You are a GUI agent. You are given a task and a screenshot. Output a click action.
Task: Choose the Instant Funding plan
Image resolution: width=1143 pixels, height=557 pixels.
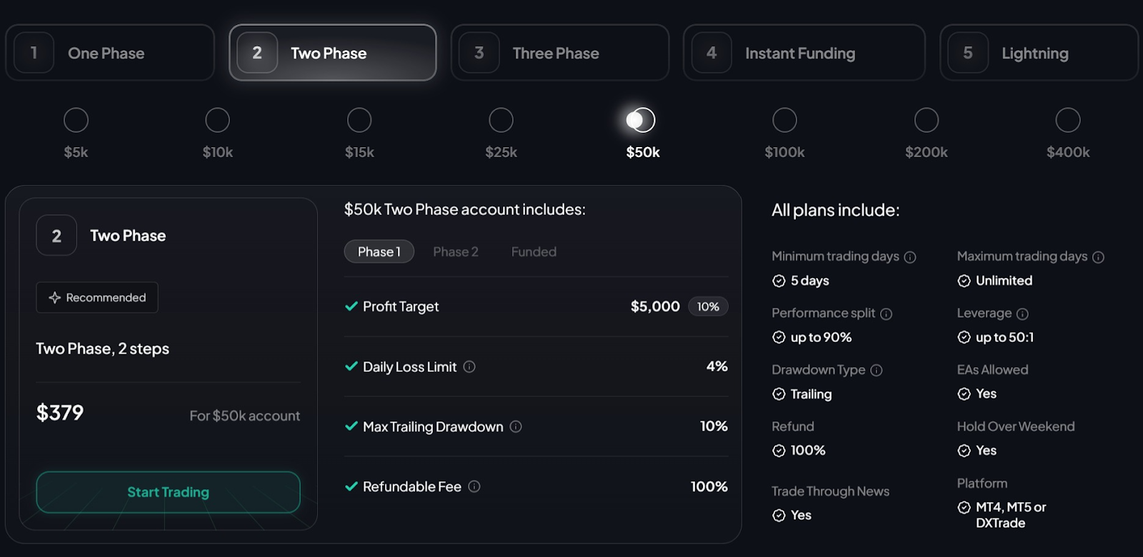(804, 53)
